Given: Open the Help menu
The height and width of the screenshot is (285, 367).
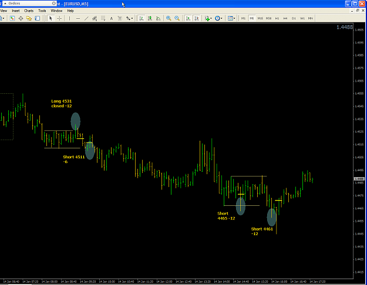Looking at the screenshot, I should (x=70, y=11).
